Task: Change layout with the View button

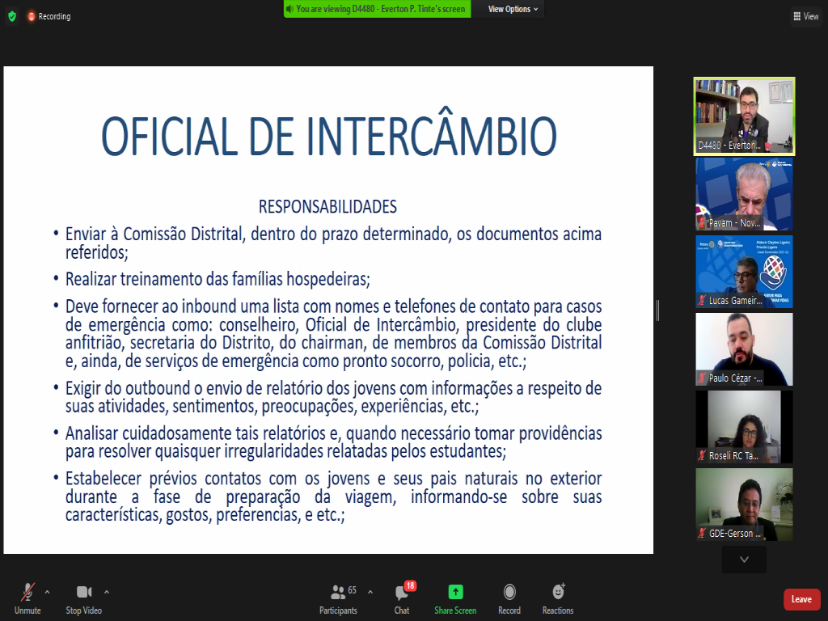Action: coord(806,16)
